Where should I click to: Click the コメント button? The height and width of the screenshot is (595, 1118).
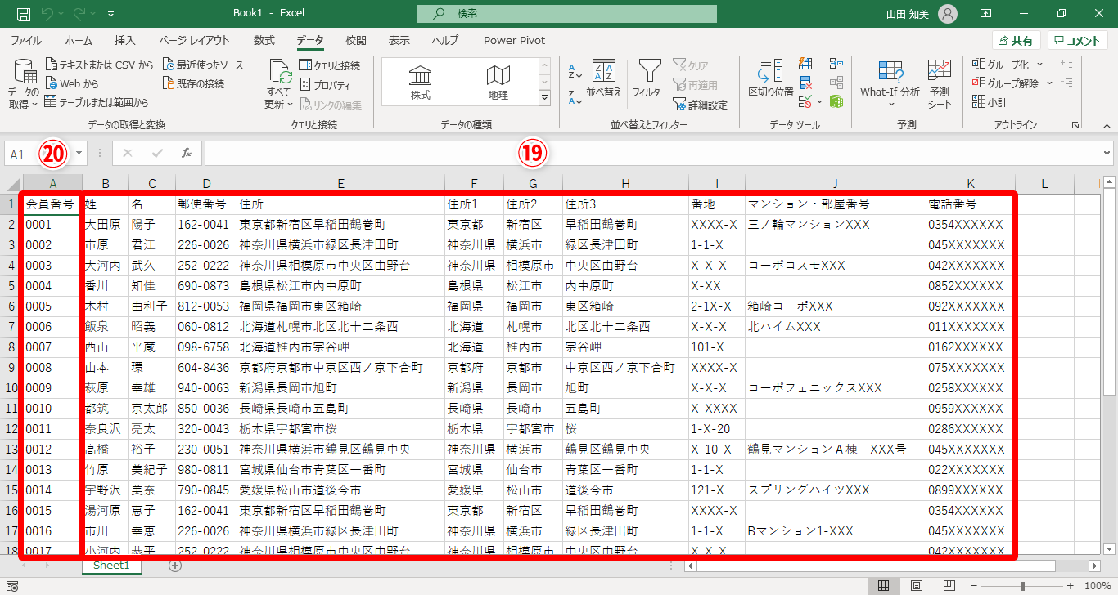pyautogui.click(x=1078, y=41)
